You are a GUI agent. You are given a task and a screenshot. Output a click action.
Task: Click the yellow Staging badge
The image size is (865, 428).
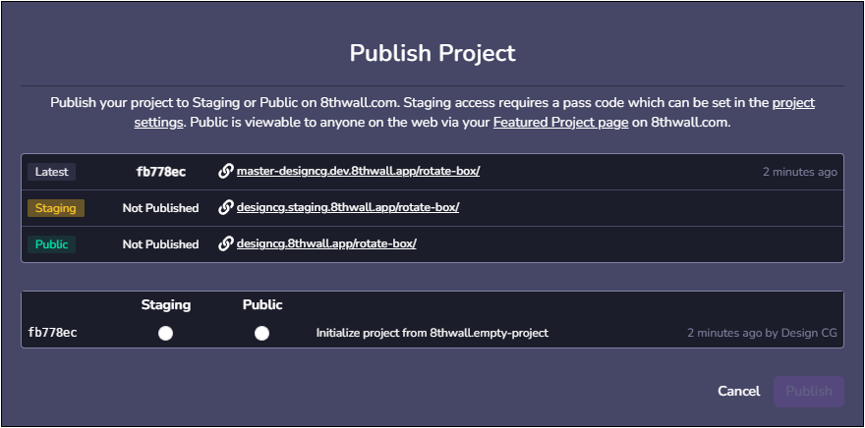[x=56, y=208]
